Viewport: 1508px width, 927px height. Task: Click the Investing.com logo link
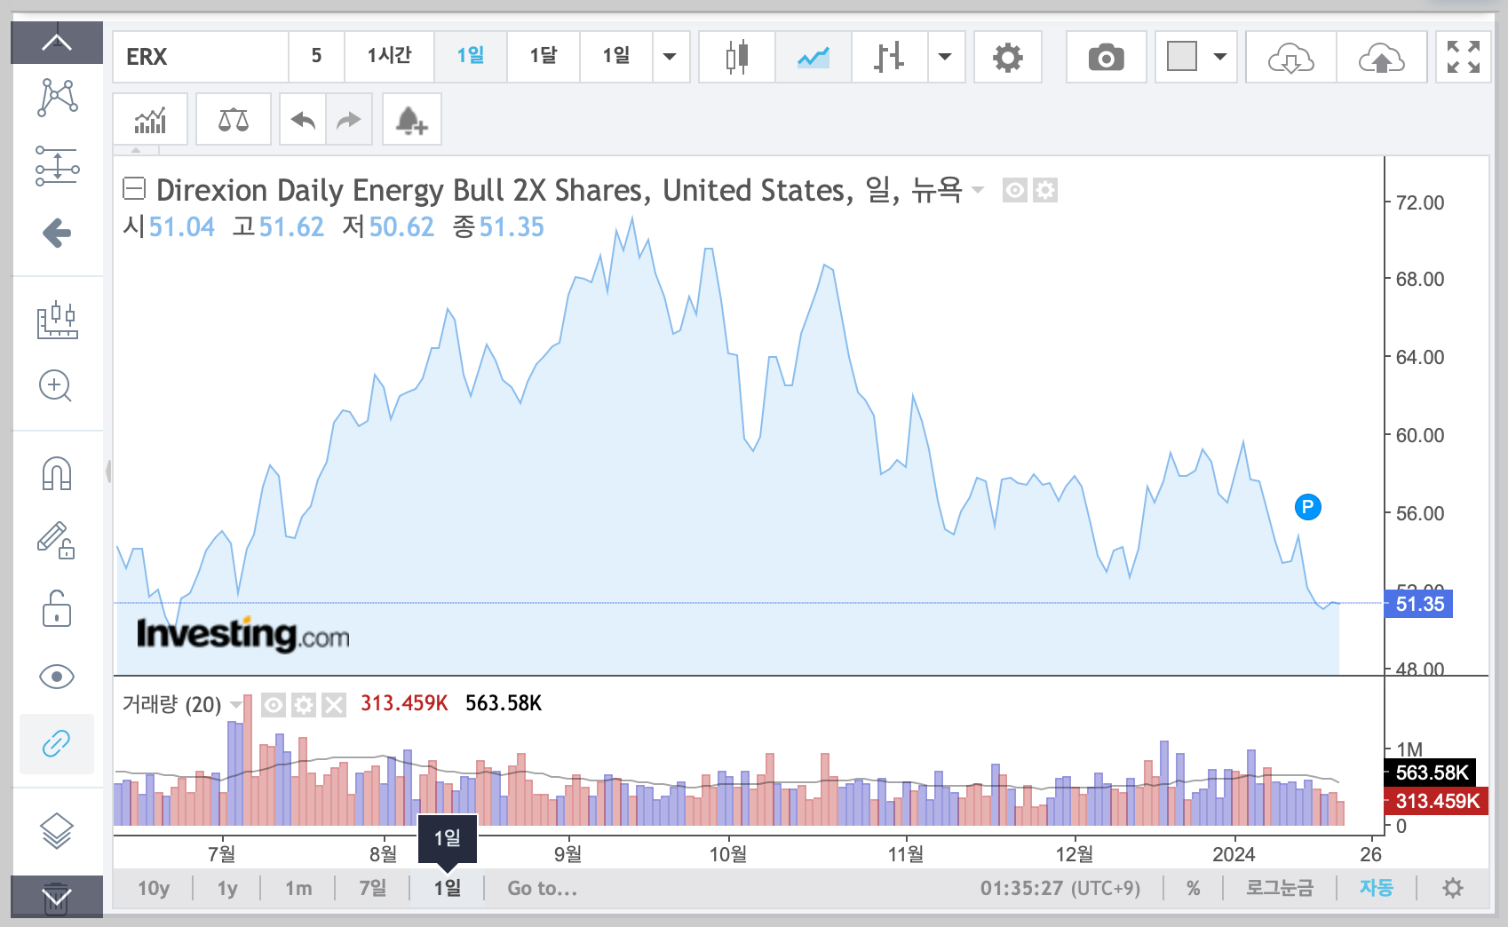[x=242, y=634]
